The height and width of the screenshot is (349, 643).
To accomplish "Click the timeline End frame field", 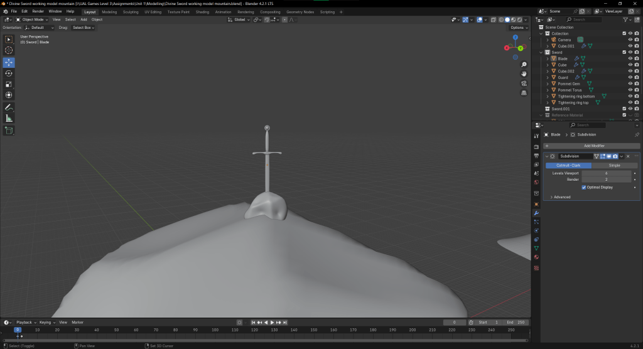I will click(x=515, y=322).
